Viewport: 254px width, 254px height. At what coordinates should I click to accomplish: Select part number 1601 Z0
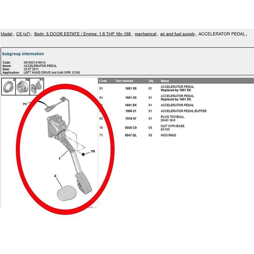(x=131, y=98)
